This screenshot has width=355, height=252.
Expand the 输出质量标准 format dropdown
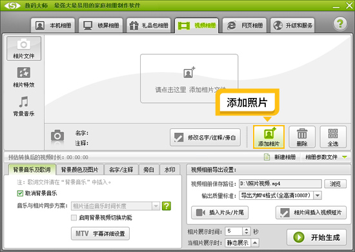[x=318, y=195]
